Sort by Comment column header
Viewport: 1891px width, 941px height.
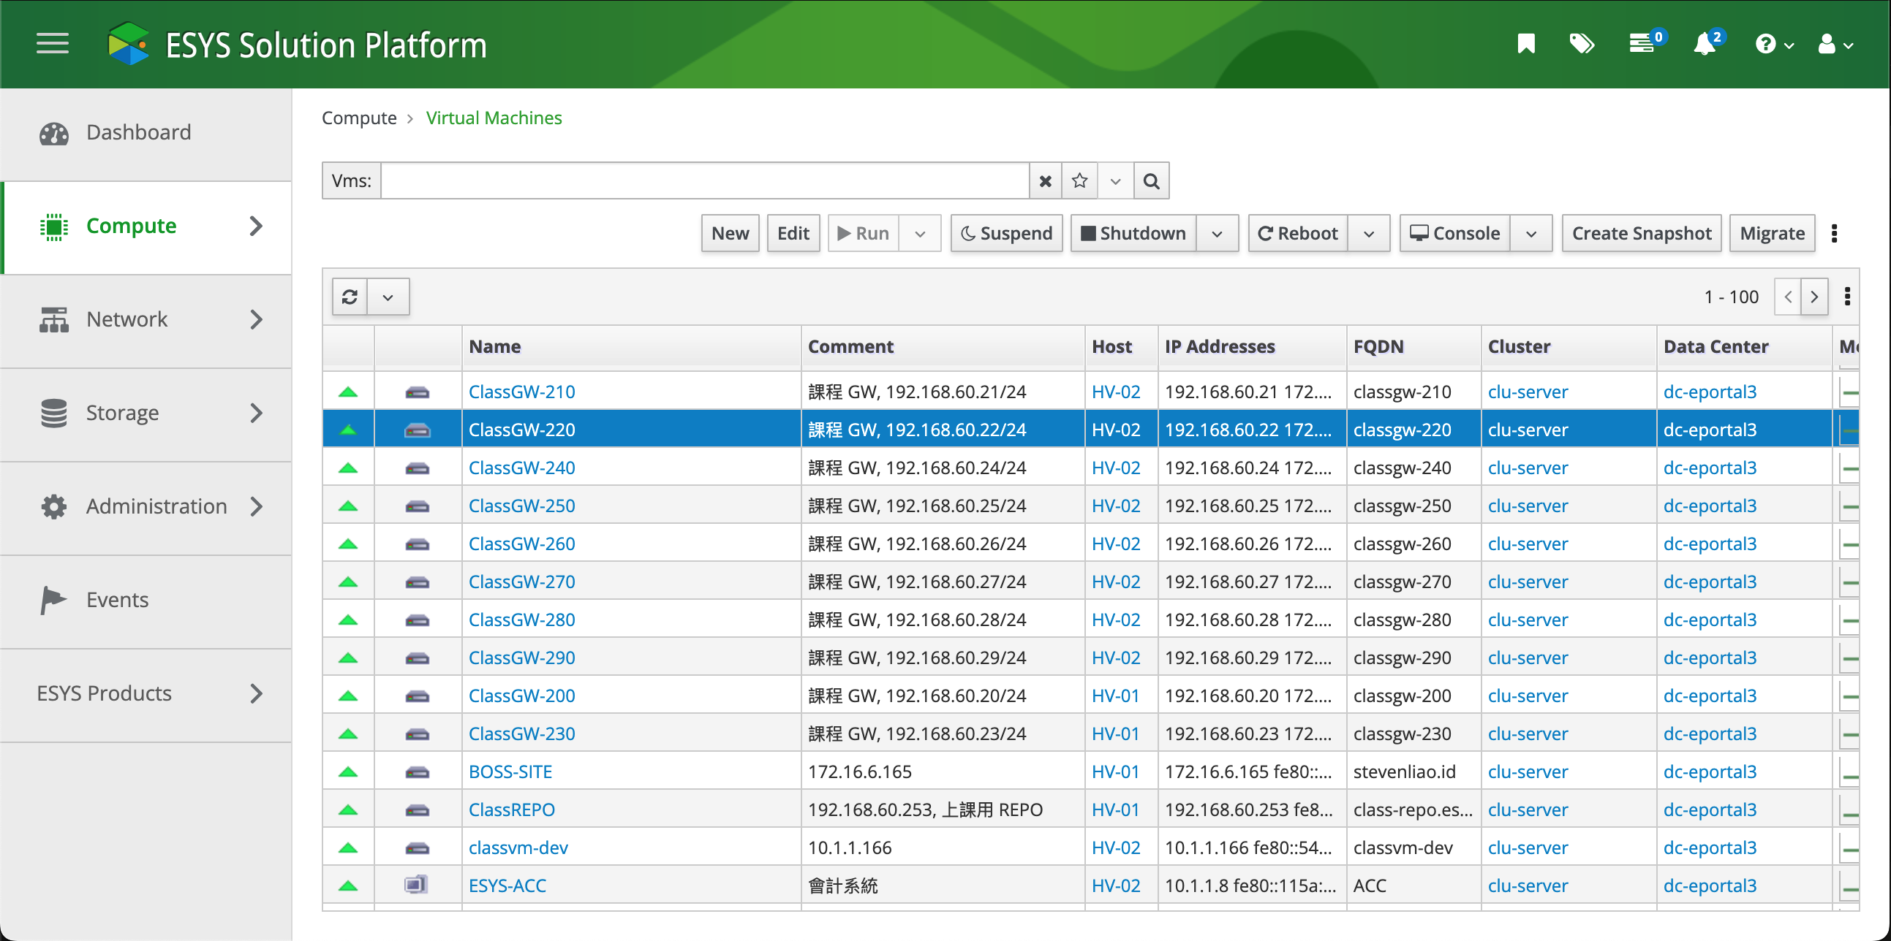click(943, 346)
